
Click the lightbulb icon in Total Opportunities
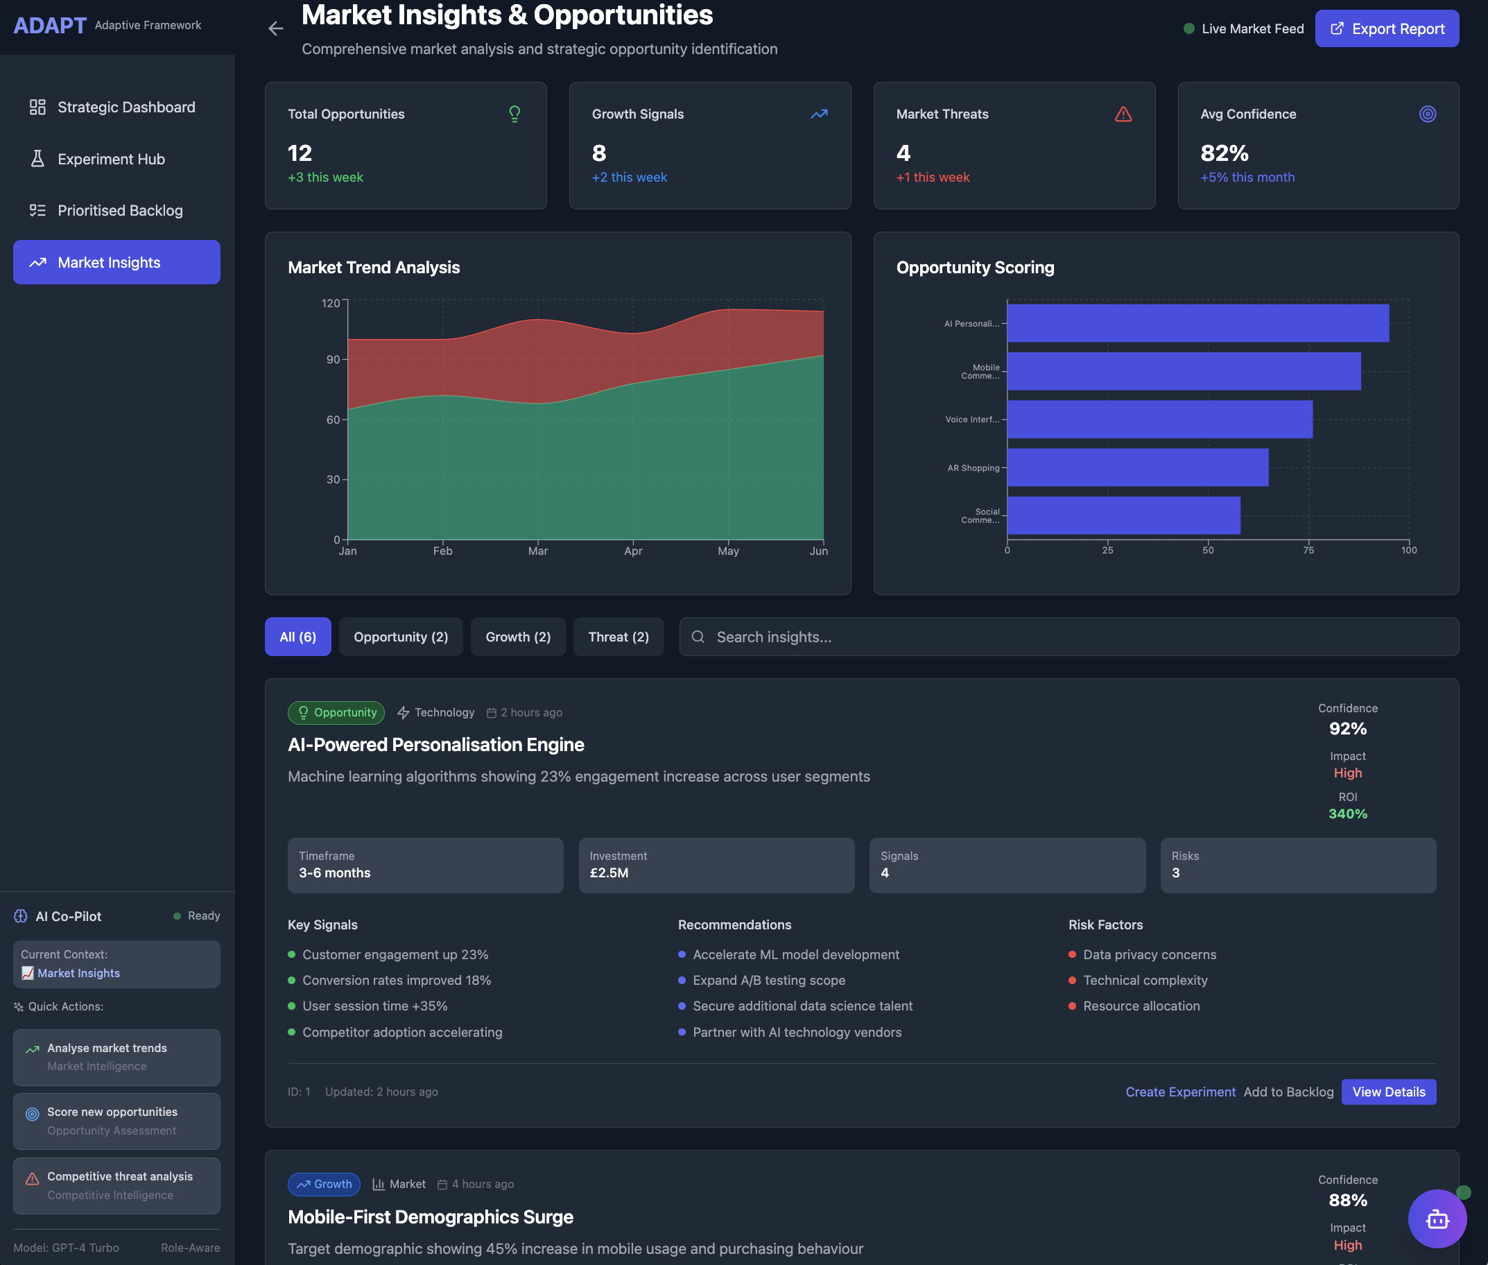click(x=514, y=114)
